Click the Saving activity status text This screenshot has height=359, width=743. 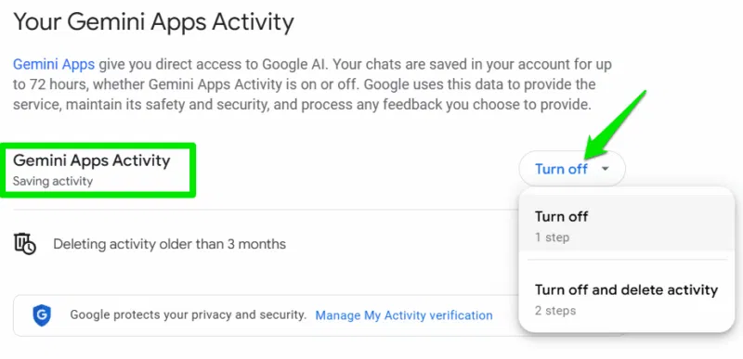click(53, 181)
